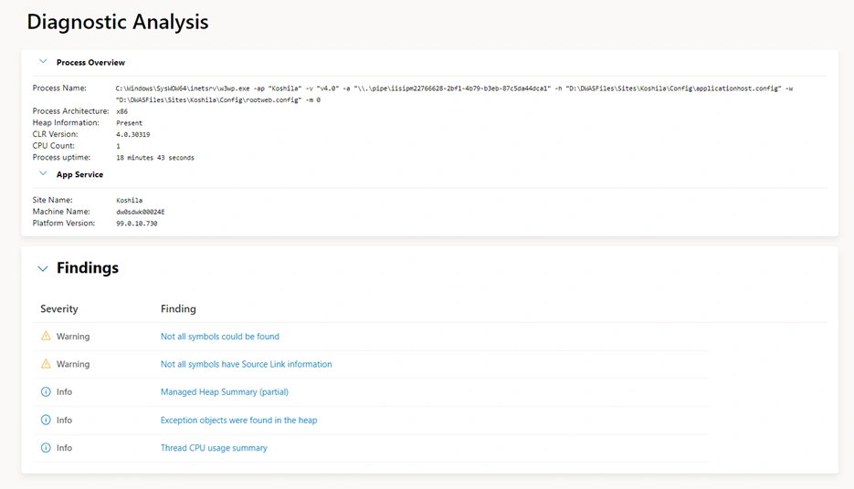Click the Heap Information label
Screen dimensions: 854x489
[66, 122]
